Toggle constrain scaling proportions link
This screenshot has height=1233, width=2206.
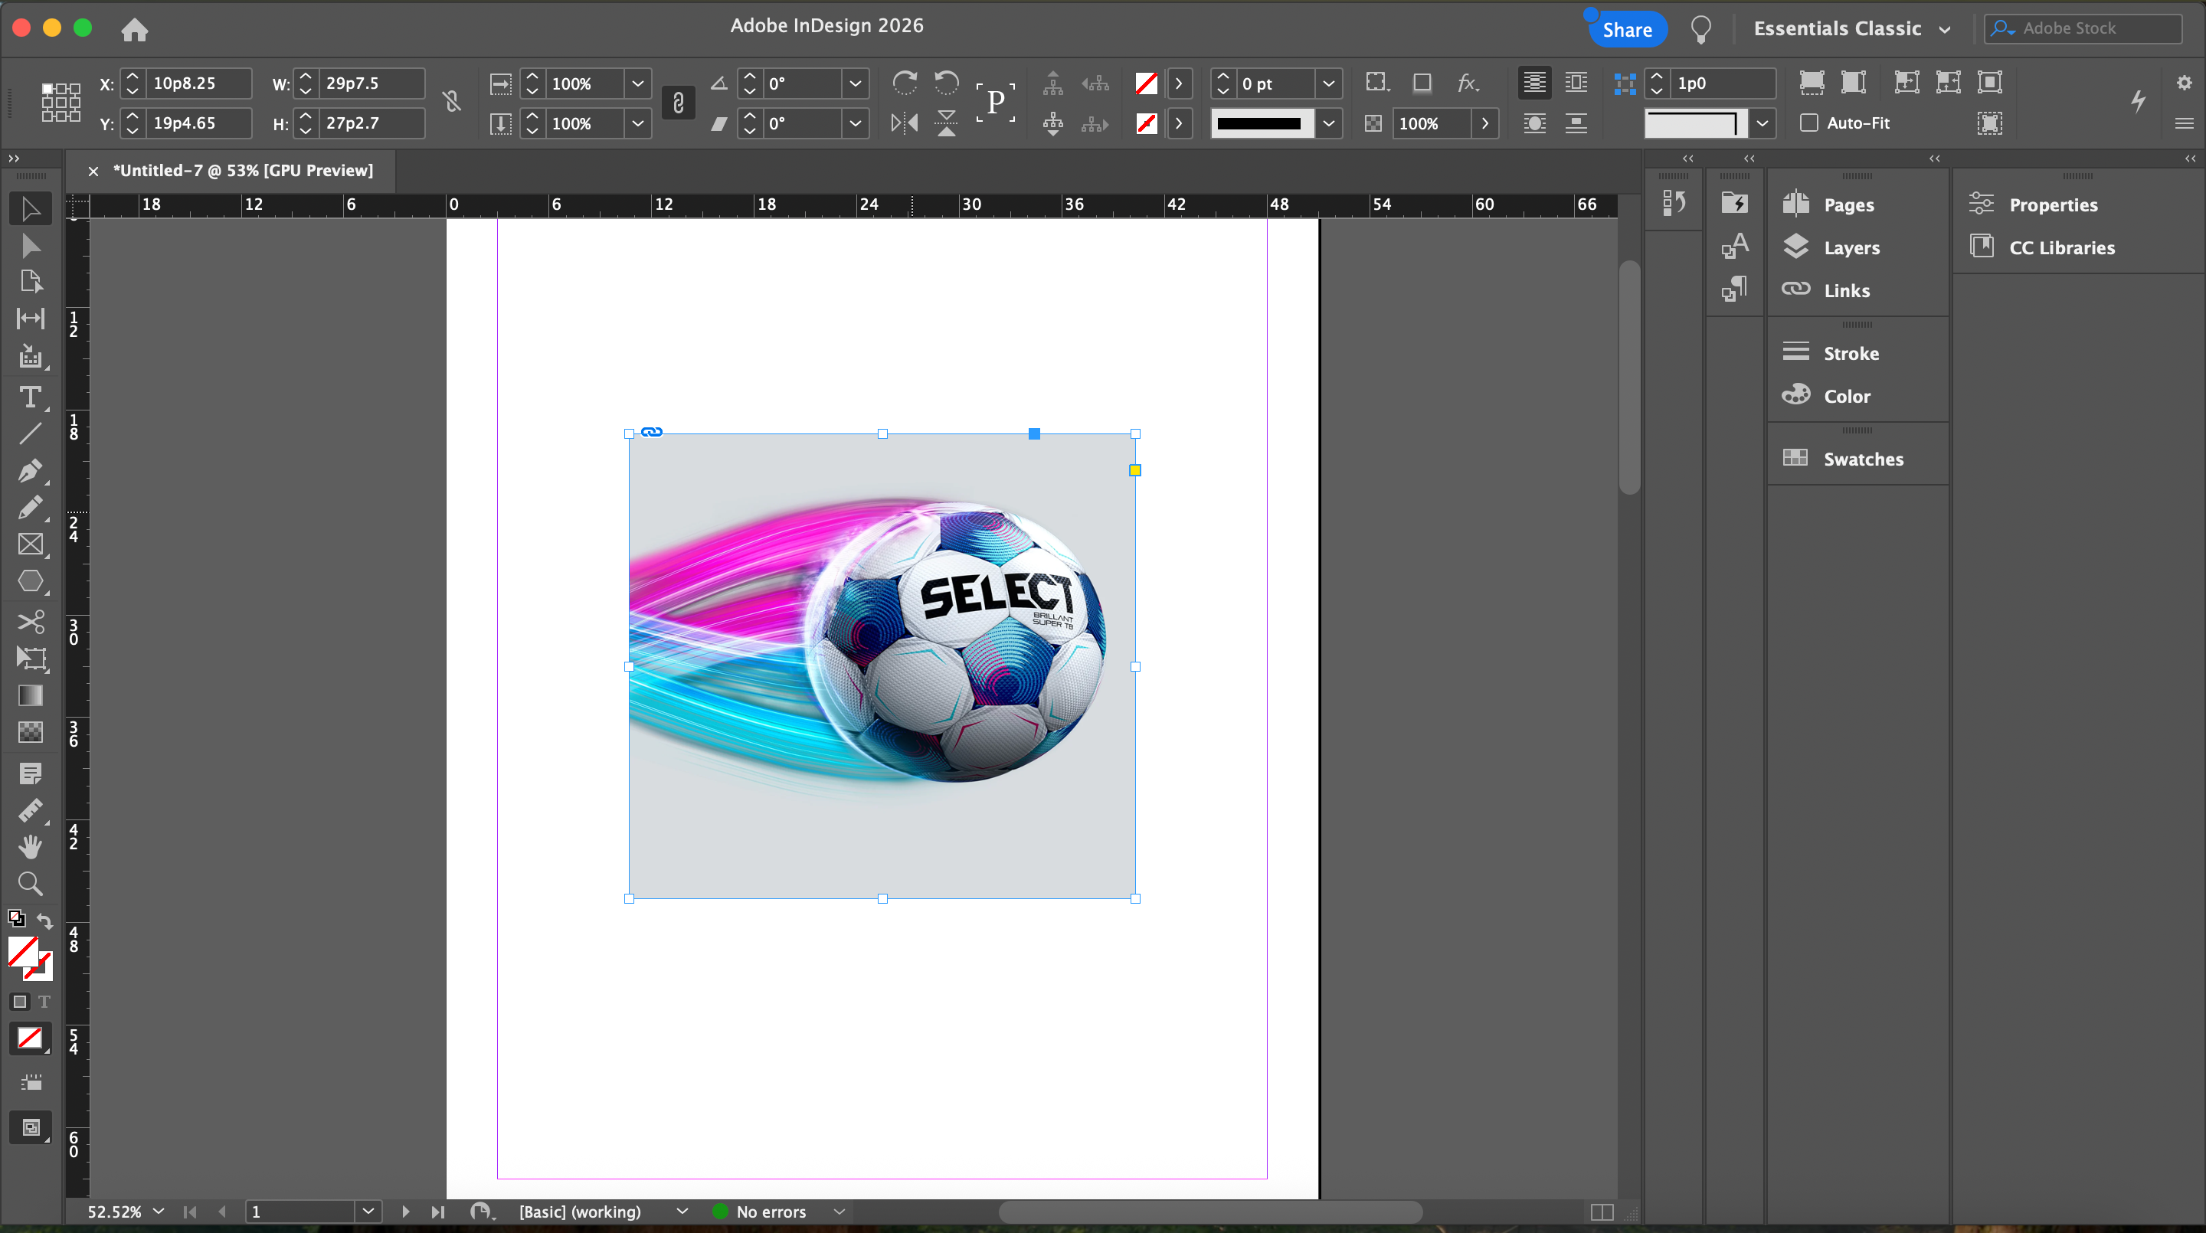pos(678,103)
